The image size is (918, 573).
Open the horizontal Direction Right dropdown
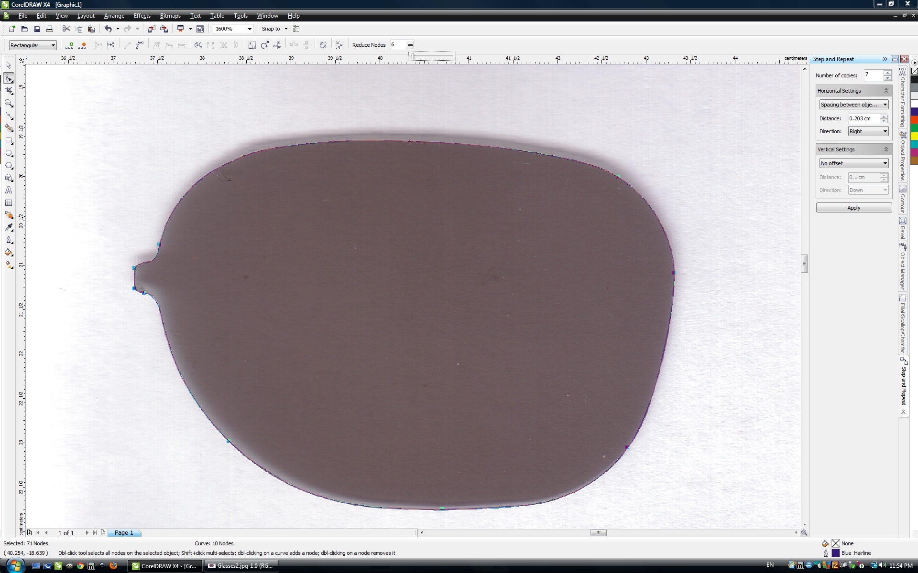click(868, 131)
